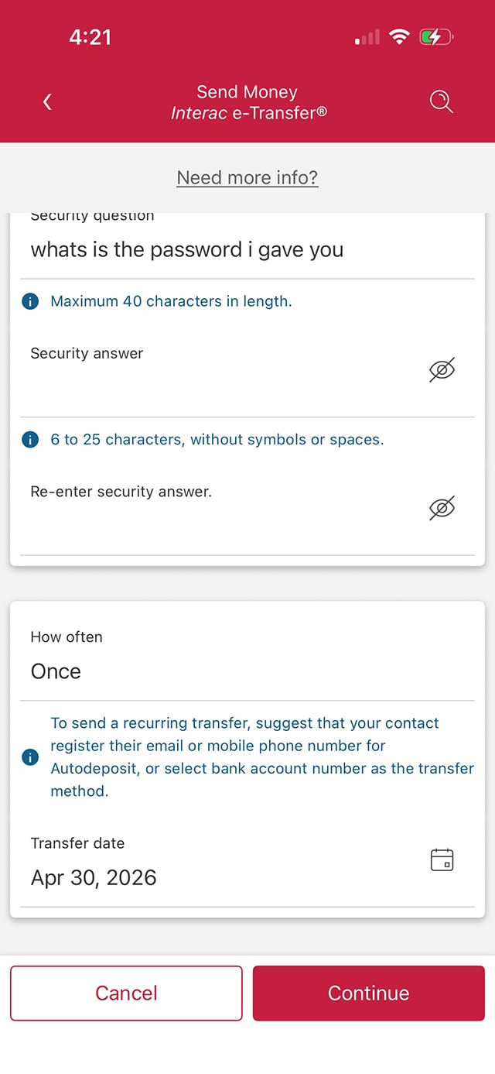
Task: Tap the Send Money Interac e-Transfer title
Action: pyautogui.click(x=247, y=102)
